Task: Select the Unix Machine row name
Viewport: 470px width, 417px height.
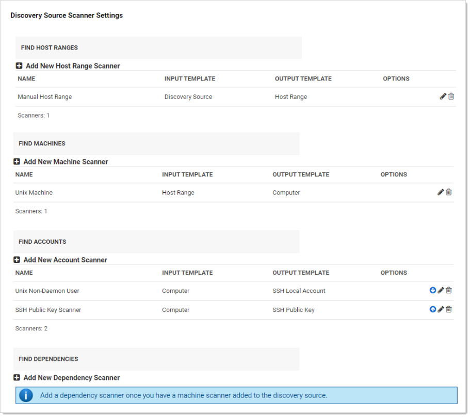Action: tap(34, 193)
